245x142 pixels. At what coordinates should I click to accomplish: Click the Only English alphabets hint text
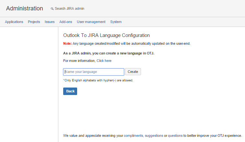tap(98, 80)
